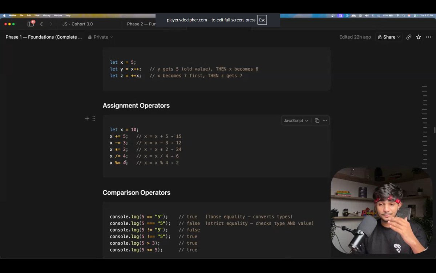Click console.log(5 == "5") line
The height and width of the screenshot is (273, 436).
[139, 217]
